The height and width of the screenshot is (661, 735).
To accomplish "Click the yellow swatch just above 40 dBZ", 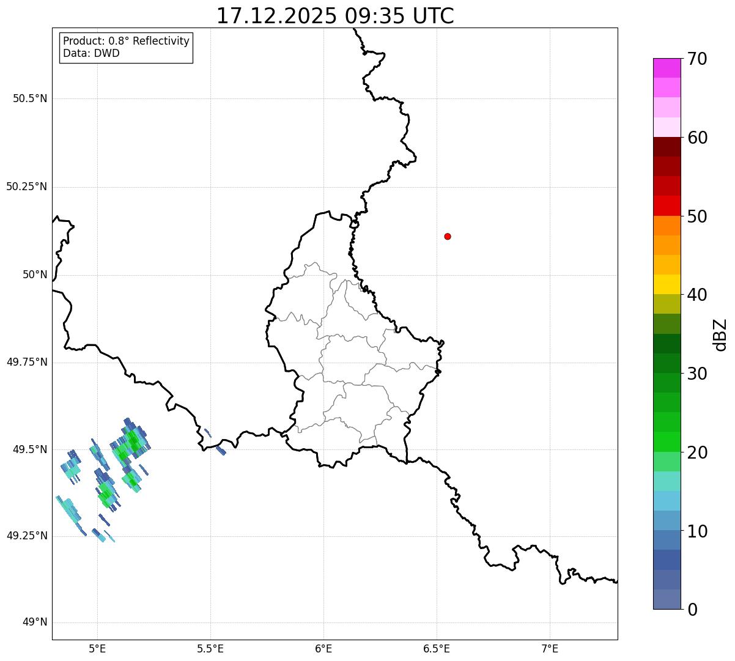I will tap(667, 284).
